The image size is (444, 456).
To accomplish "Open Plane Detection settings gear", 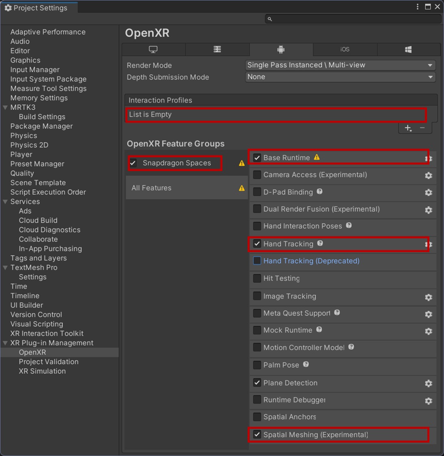I will point(428,383).
